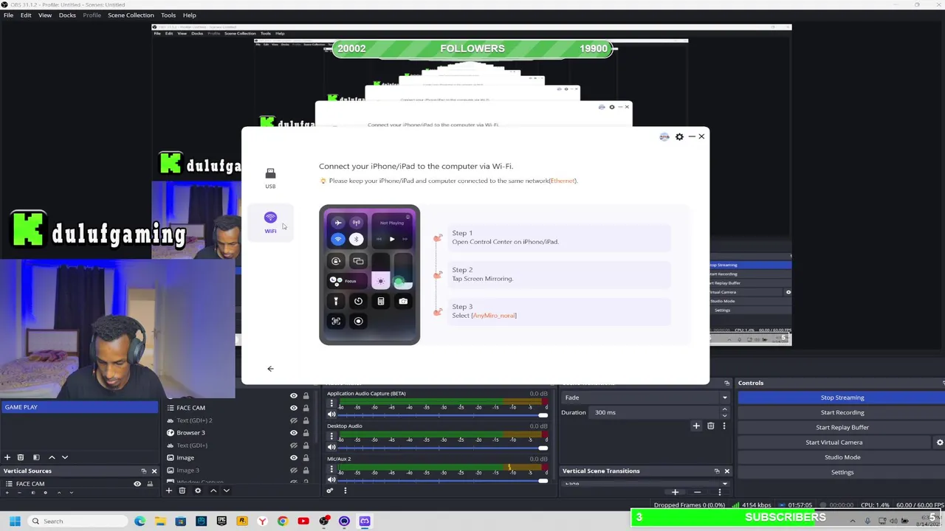
Task: Open the system tray hidden icons chevron
Action: pos(853,521)
